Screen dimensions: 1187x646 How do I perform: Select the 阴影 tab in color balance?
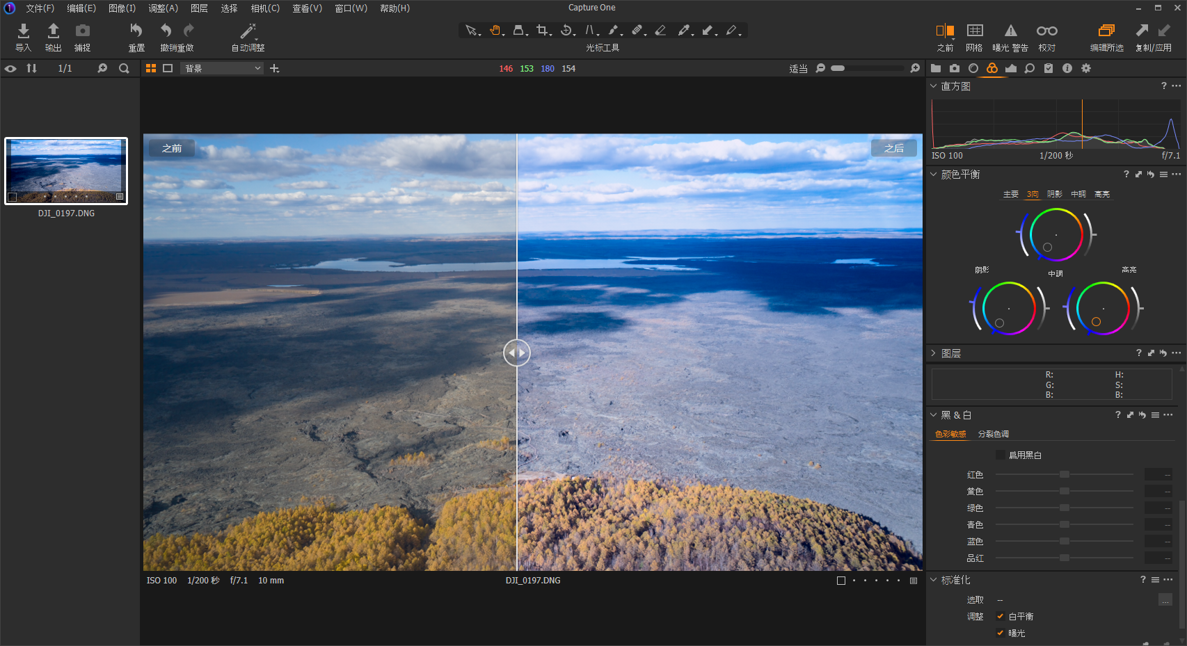click(x=1055, y=195)
